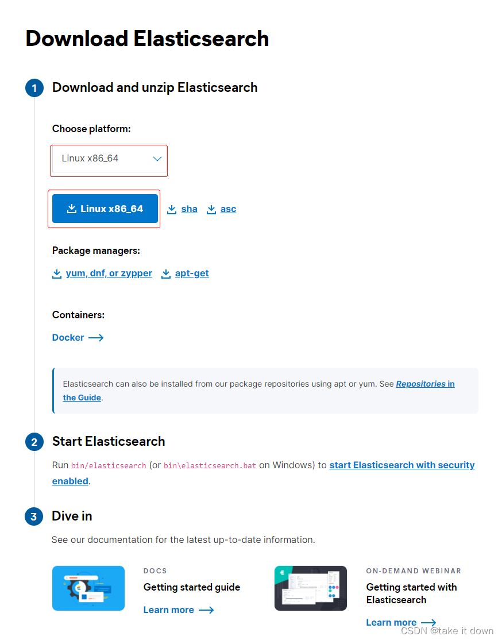This screenshot has height=640, width=502.
Task: Click the arrow icon next to Docker
Action: point(96,337)
